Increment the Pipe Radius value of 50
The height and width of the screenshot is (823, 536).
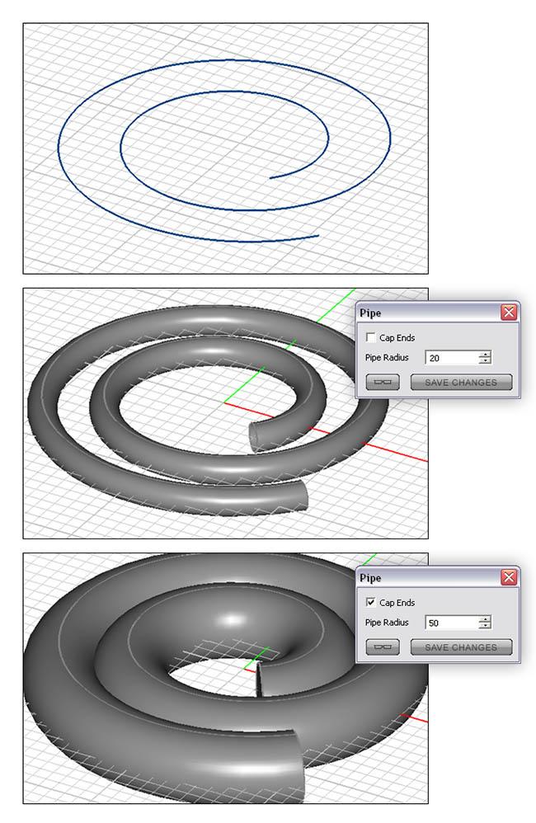(485, 619)
